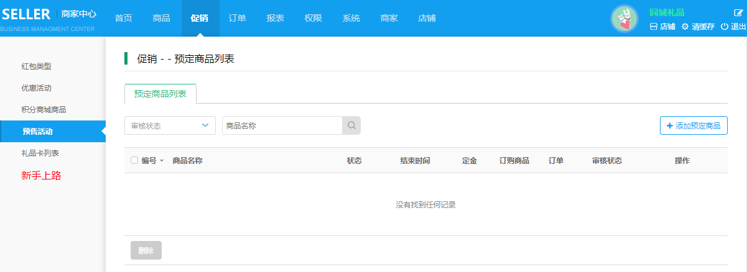This screenshot has width=747, height=272.
Task: Toggle the select-all checkbox in table header
Action: 134,160
